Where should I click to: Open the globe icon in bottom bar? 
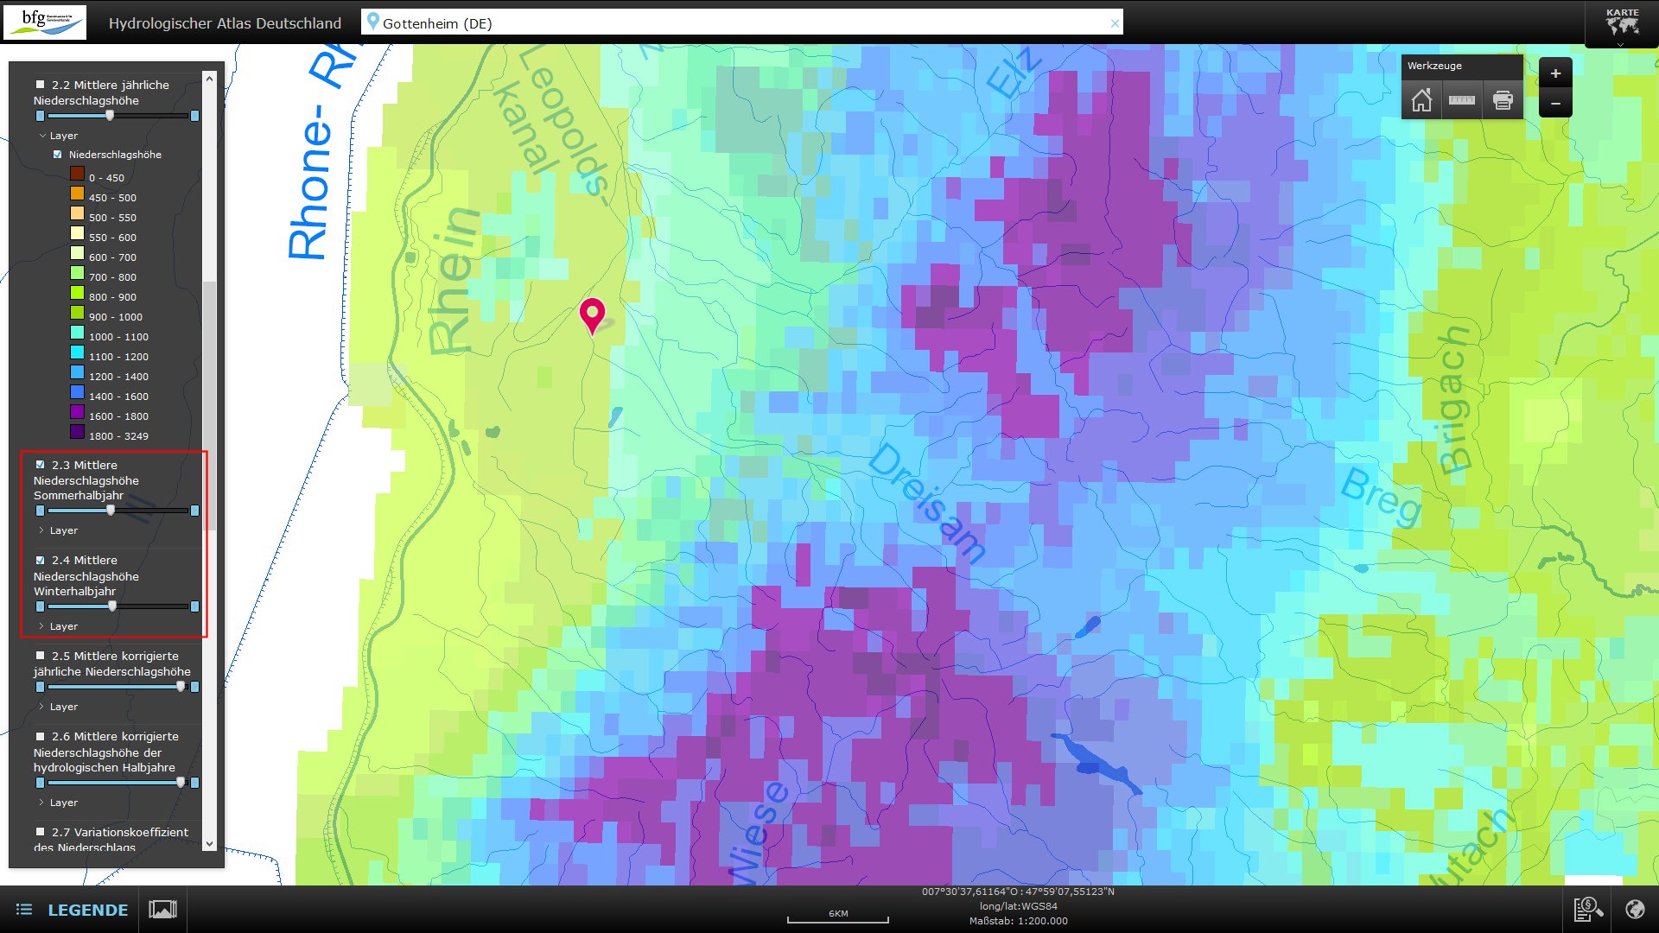point(1634,909)
